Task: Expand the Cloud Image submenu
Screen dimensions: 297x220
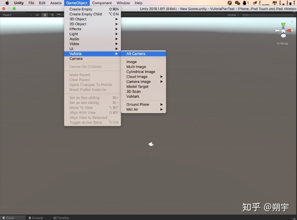Action: 144,77
